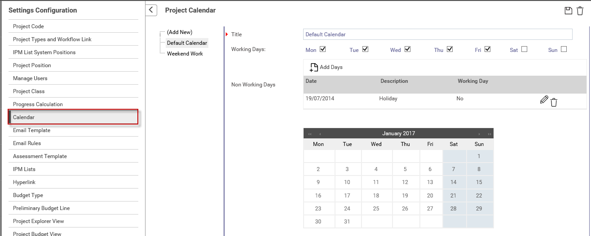
Task: Enable the Sat working day checkbox
Action: pos(524,49)
